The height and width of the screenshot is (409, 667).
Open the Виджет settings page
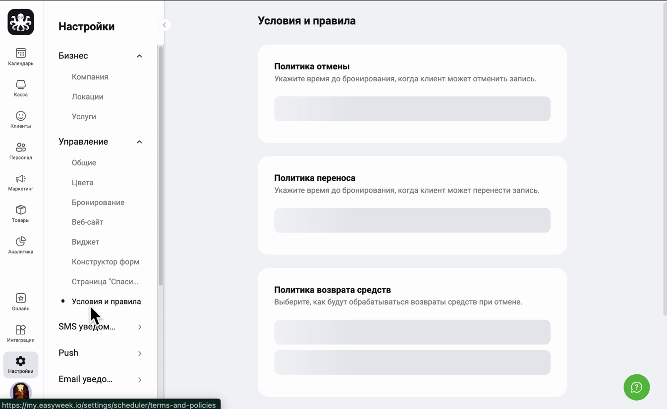point(85,242)
